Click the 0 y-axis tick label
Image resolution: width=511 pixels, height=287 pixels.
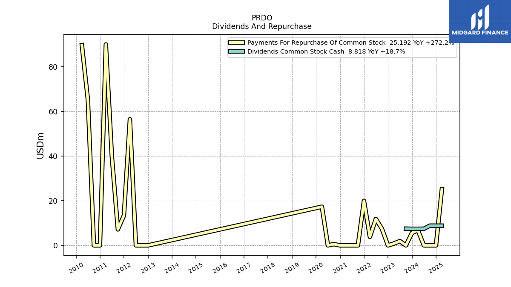(x=55, y=246)
